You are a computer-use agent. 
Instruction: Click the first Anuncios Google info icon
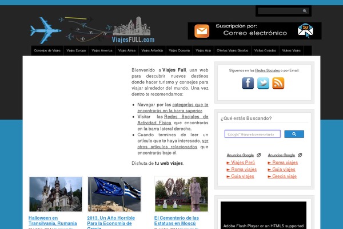tap(258, 155)
